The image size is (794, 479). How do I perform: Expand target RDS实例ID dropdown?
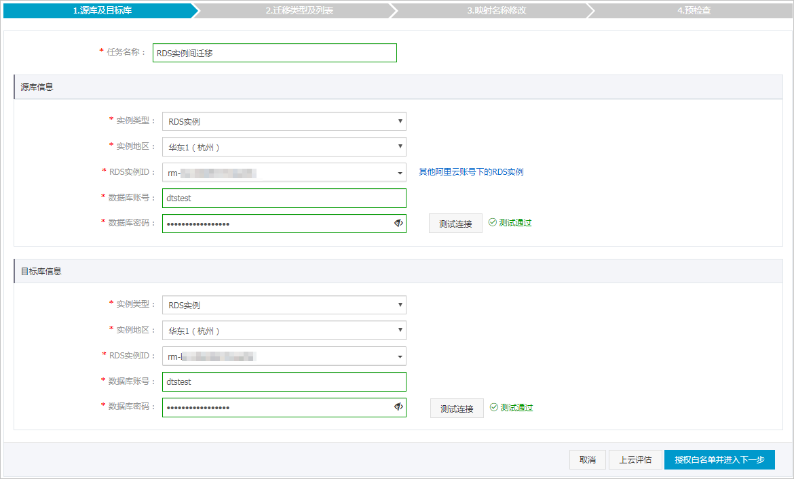point(284,356)
